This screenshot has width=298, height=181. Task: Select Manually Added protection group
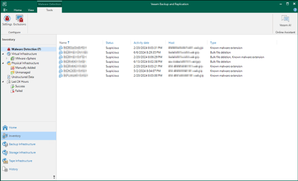coord(25,68)
